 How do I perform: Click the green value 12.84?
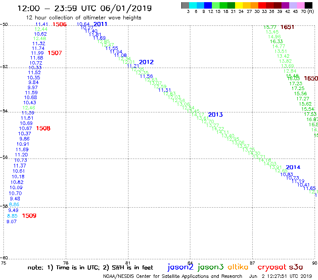point(290,71)
